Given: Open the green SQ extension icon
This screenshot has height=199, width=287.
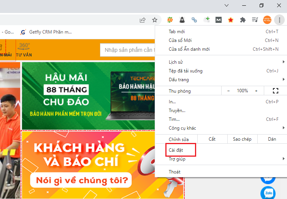Looking at the screenshot, I should tap(170, 20).
